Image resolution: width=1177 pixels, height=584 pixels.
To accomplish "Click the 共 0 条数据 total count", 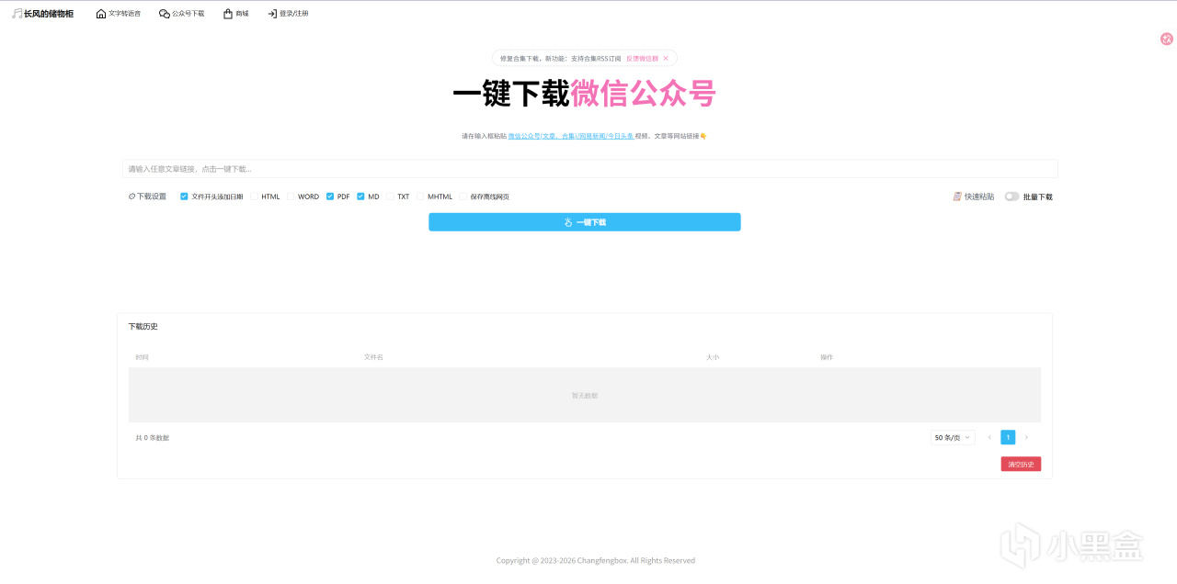I will (152, 438).
